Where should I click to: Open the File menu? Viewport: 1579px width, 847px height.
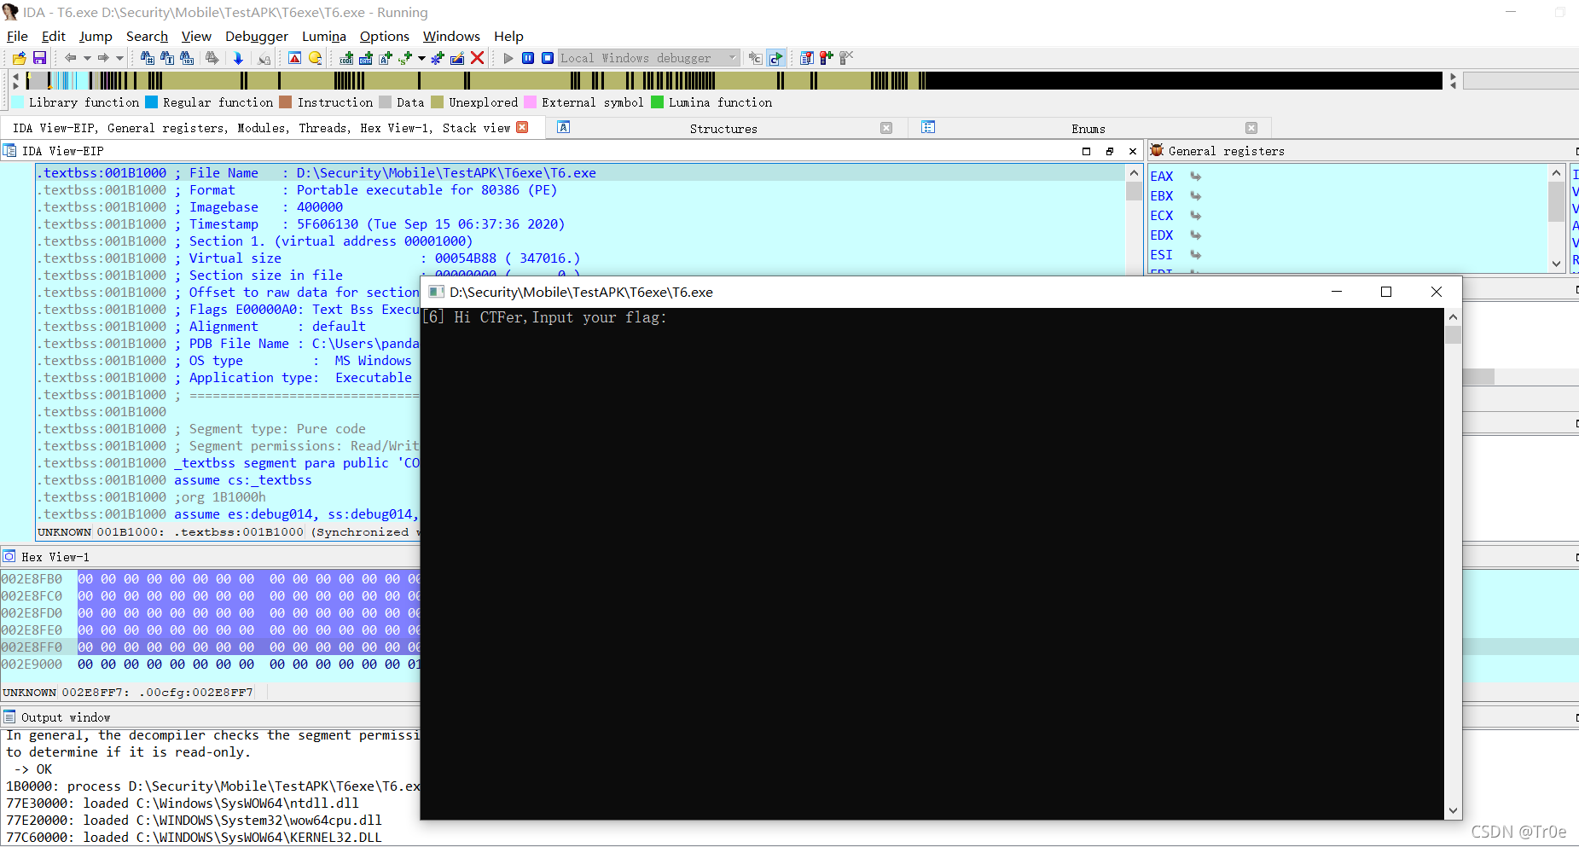click(x=17, y=36)
